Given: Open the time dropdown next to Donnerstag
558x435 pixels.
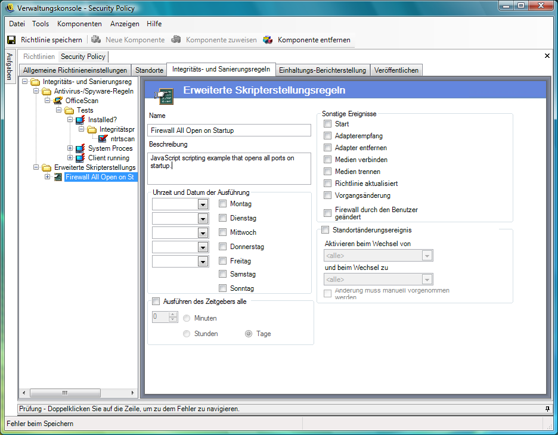Looking at the screenshot, I should 203,247.
